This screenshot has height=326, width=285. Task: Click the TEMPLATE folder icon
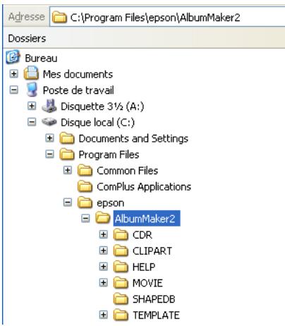click(x=121, y=315)
